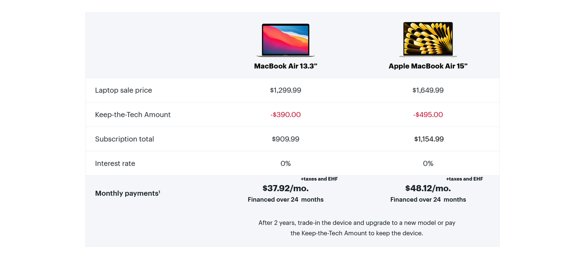Screen dimensions: 585x259
Task: Click the $1,299.99 sale price
Action: click(x=285, y=90)
